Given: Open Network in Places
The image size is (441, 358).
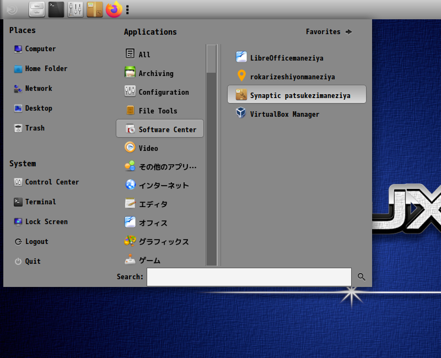Looking at the screenshot, I should [x=33, y=89].
